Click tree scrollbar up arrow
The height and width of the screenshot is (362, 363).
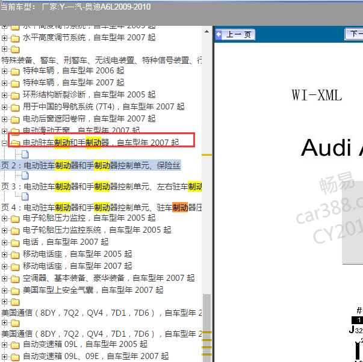point(206,31)
